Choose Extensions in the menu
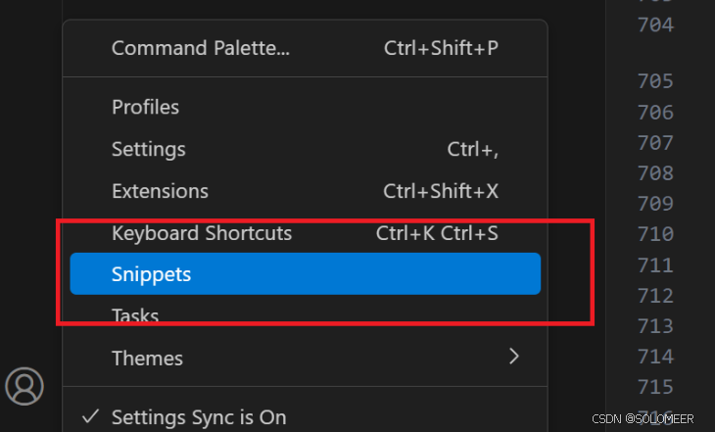715x432 pixels. click(x=160, y=191)
